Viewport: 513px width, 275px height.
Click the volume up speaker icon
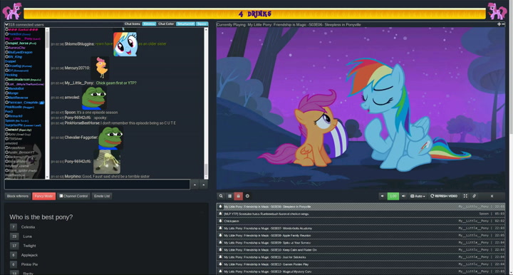(403, 196)
